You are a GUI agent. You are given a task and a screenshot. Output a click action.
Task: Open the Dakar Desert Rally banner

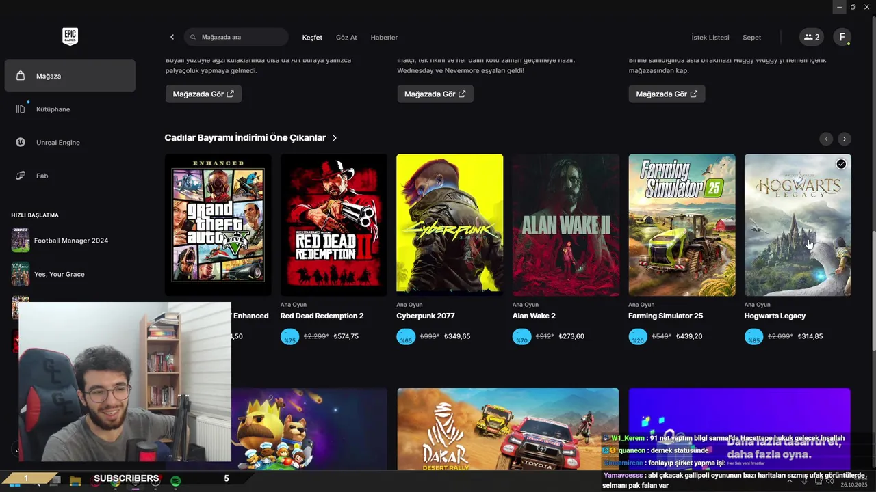point(508,429)
